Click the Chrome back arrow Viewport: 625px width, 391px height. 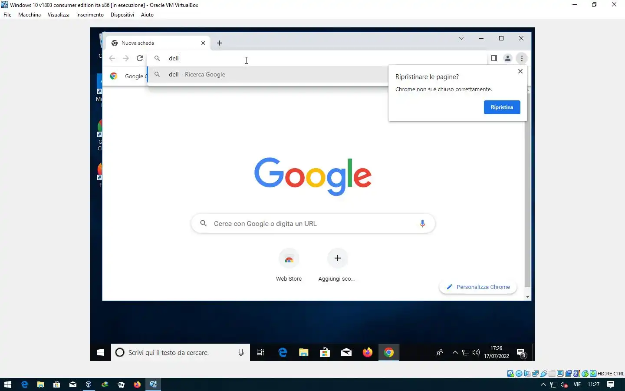click(x=112, y=58)
